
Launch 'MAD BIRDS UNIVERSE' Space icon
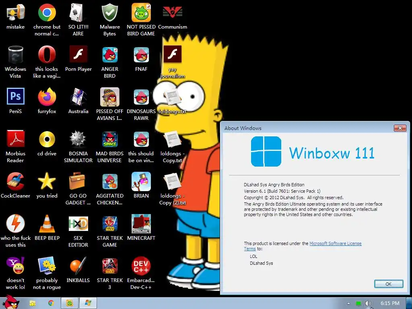109,139
